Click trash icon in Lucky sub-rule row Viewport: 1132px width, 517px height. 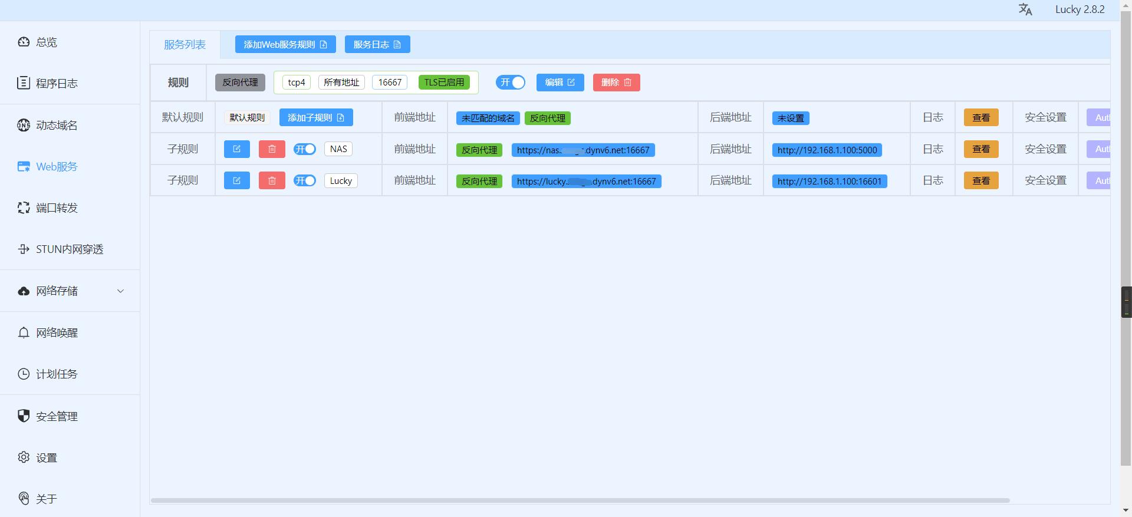click(x=272, y=180)
